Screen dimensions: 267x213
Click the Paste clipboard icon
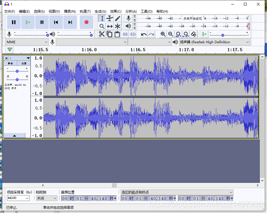(x=117, y=34)
